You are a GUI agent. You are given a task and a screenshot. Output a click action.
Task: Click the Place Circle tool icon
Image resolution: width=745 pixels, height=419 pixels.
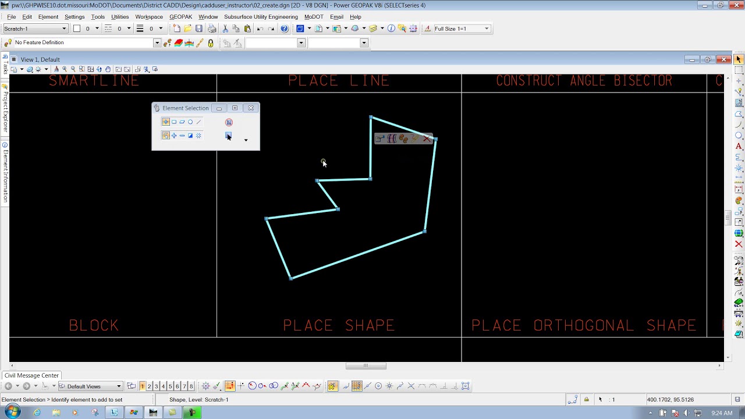pos(739,136)
